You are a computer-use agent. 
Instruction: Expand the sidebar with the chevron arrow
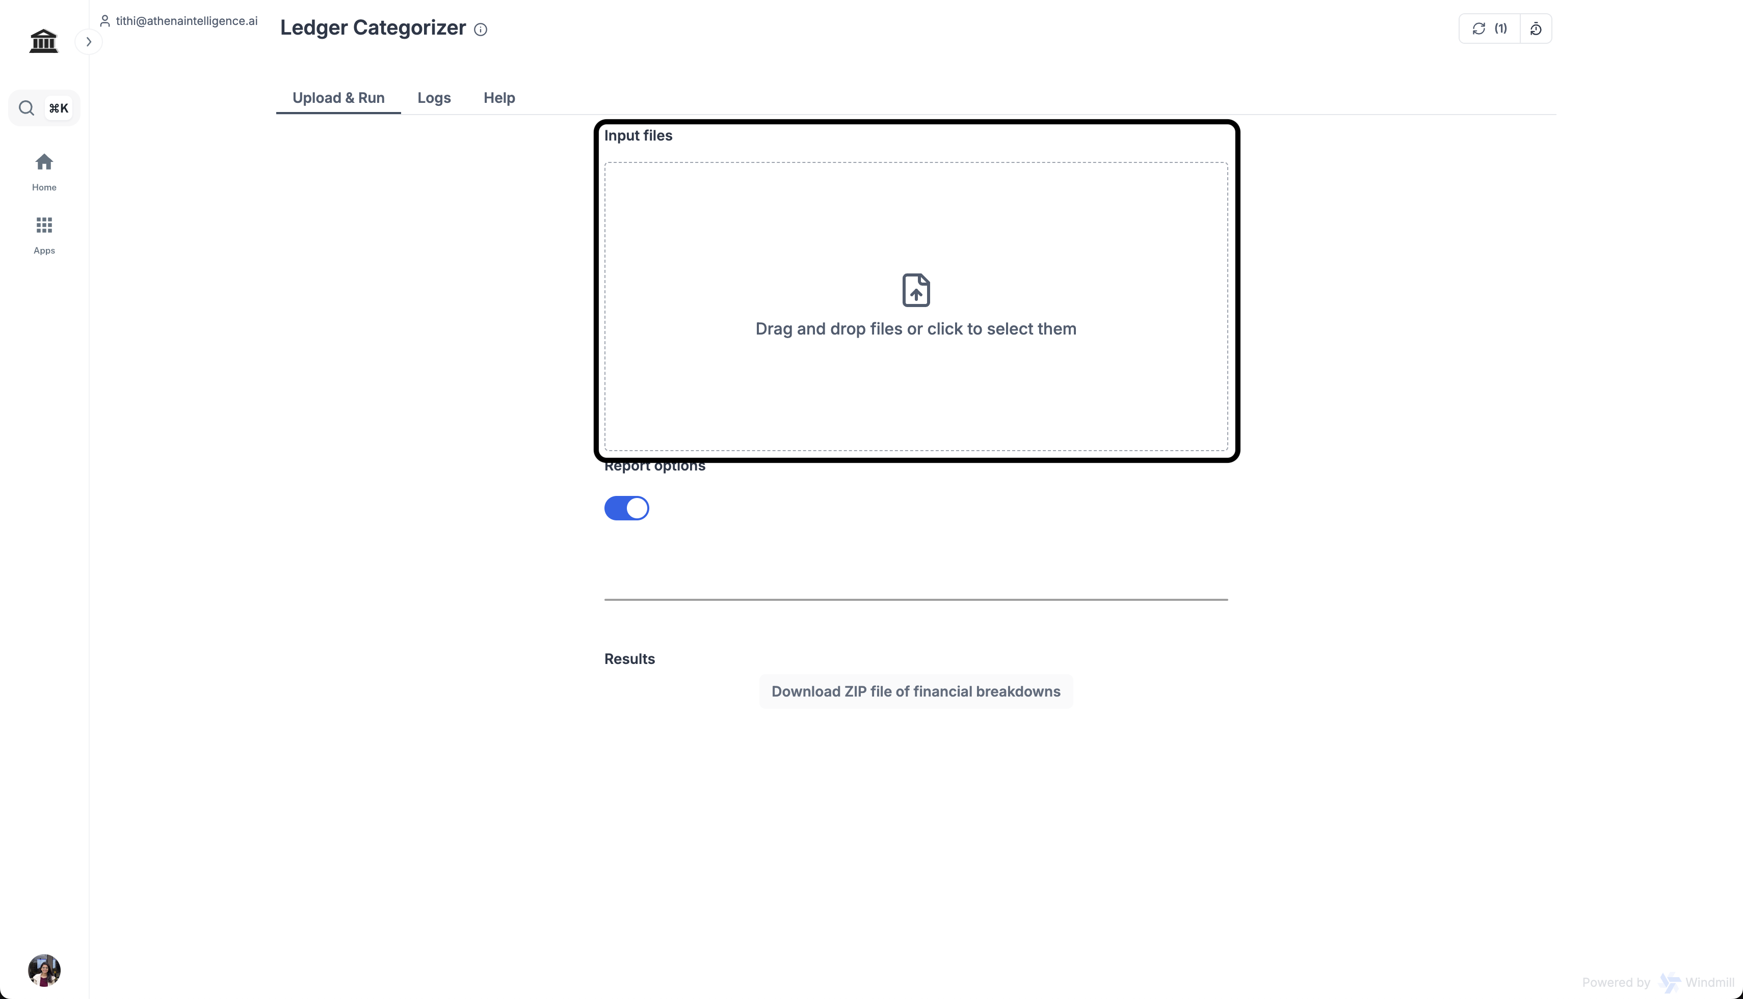pos(89,42)
